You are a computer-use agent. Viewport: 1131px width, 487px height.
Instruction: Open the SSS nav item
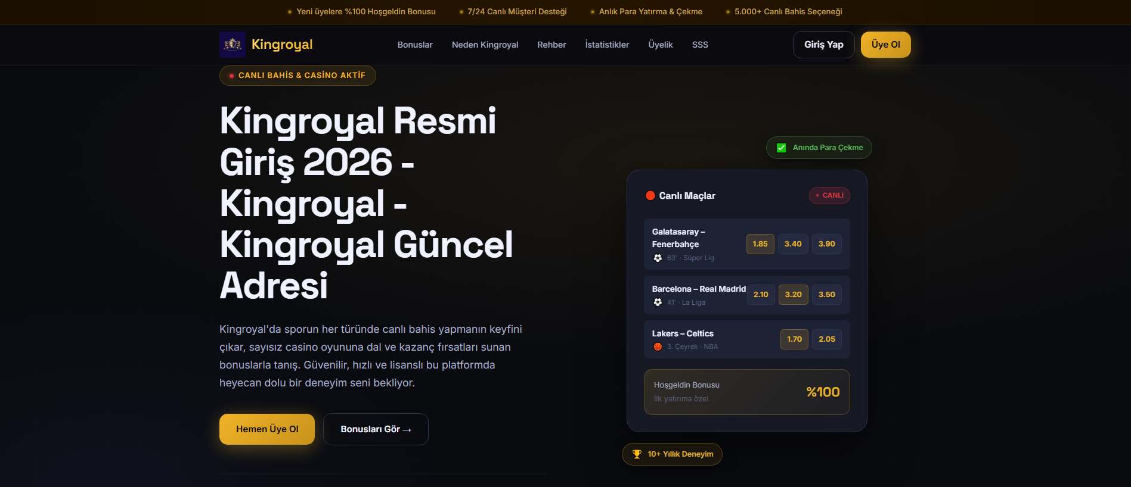pyautogui.click(x=700, y=45)
